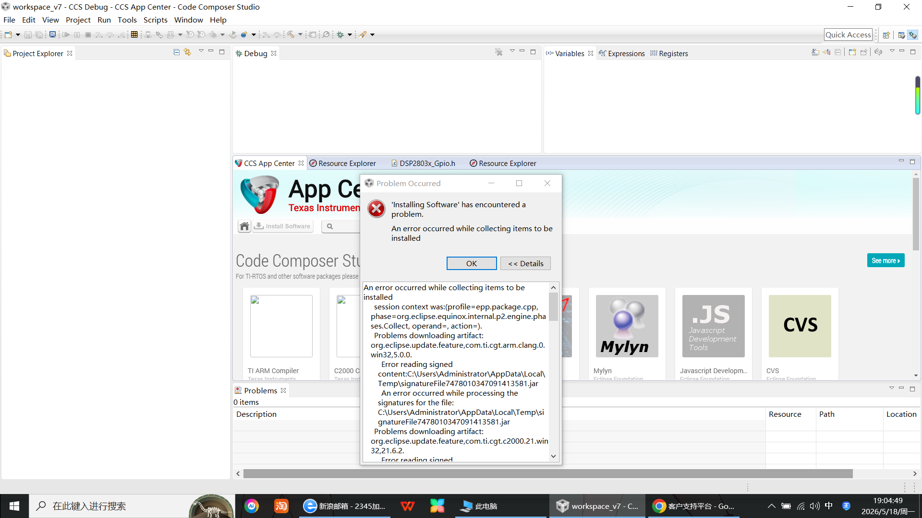
Task: Switch to the Registers tab
Action: [x=669, y=54]
